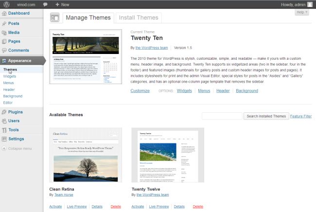
Task: Click the Customize link
Action: pyautogui.click(x=140, y=91)
